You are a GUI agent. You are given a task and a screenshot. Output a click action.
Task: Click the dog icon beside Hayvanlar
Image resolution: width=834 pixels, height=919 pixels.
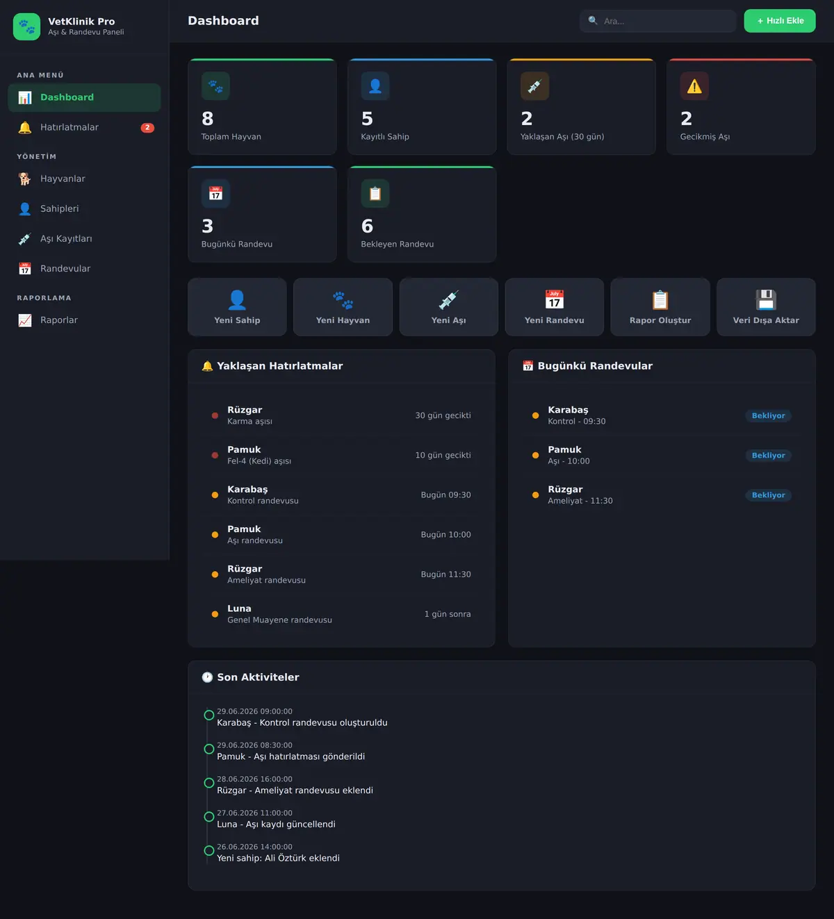point(25,179)
